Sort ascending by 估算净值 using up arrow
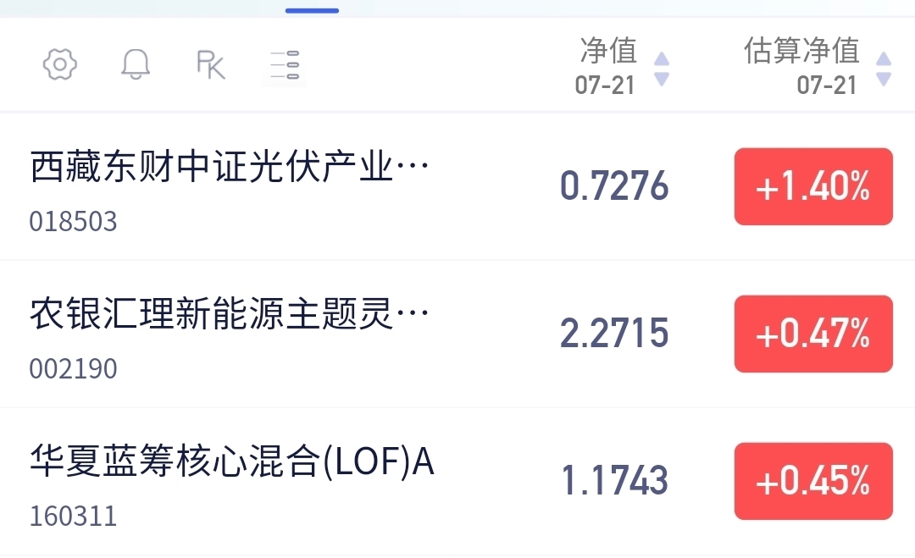 click(884, 59)
